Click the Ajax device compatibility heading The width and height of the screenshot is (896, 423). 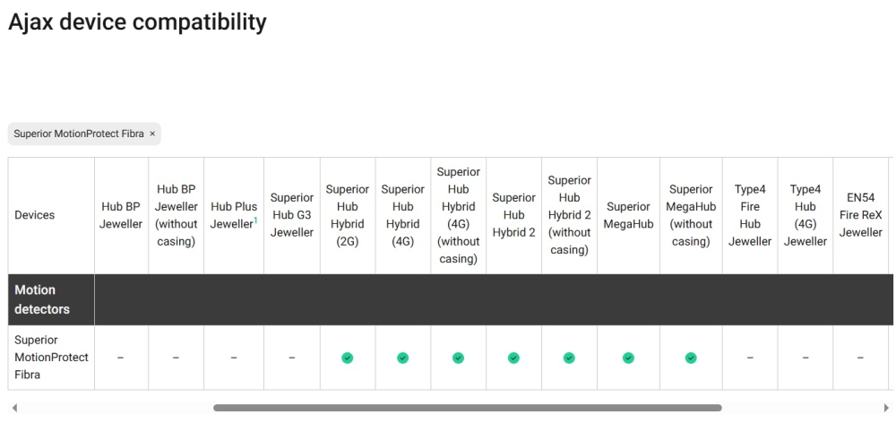pos(137,22)
